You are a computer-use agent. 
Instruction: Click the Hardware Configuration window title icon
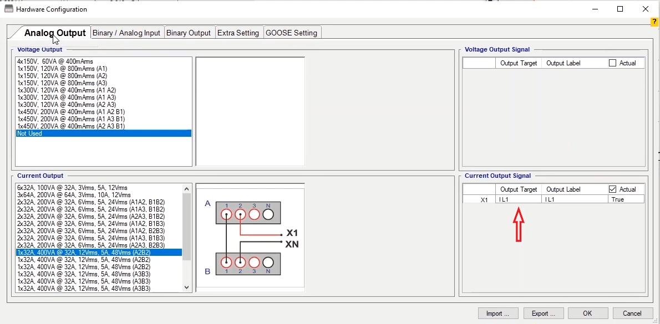(8, 9)
